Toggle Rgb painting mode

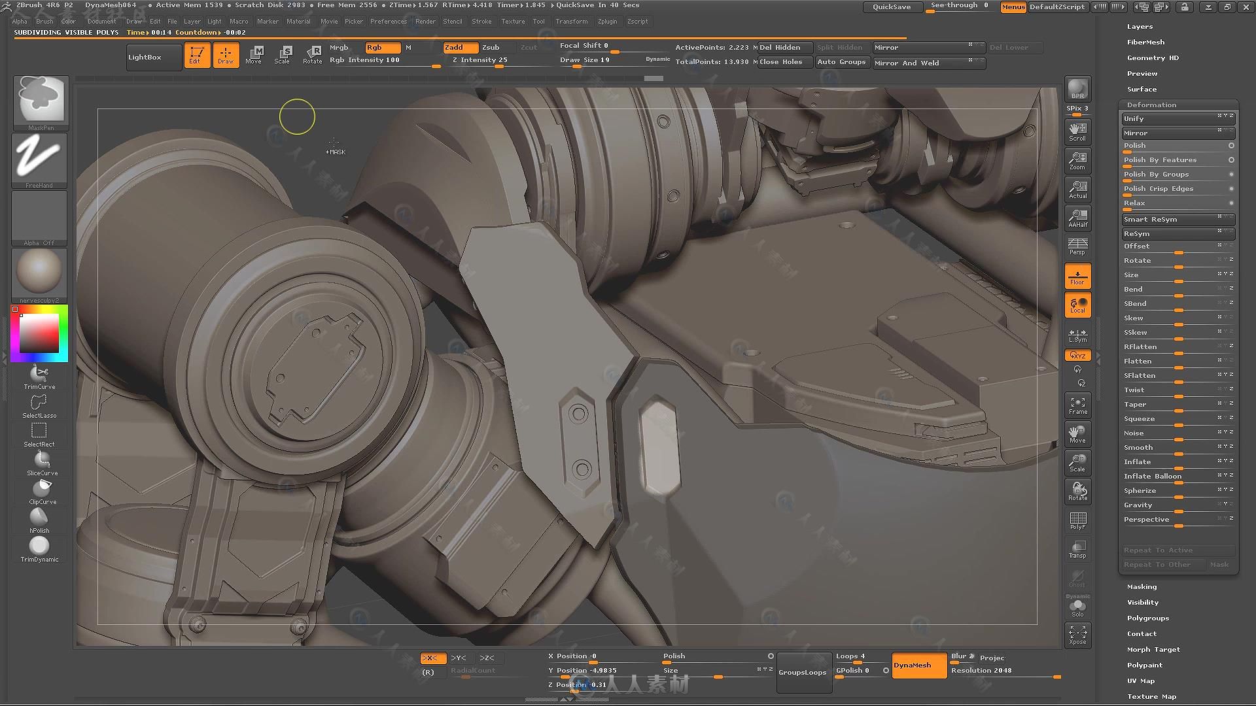click(374, 46)
